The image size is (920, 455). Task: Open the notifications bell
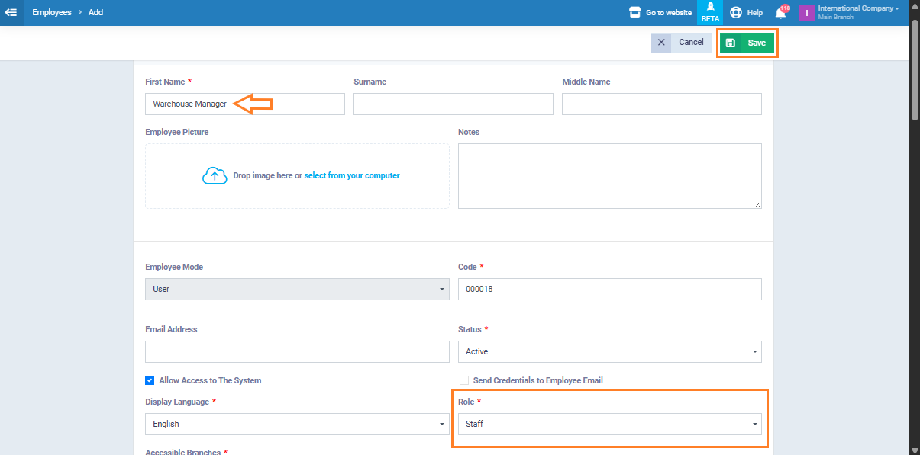[780, 13]
